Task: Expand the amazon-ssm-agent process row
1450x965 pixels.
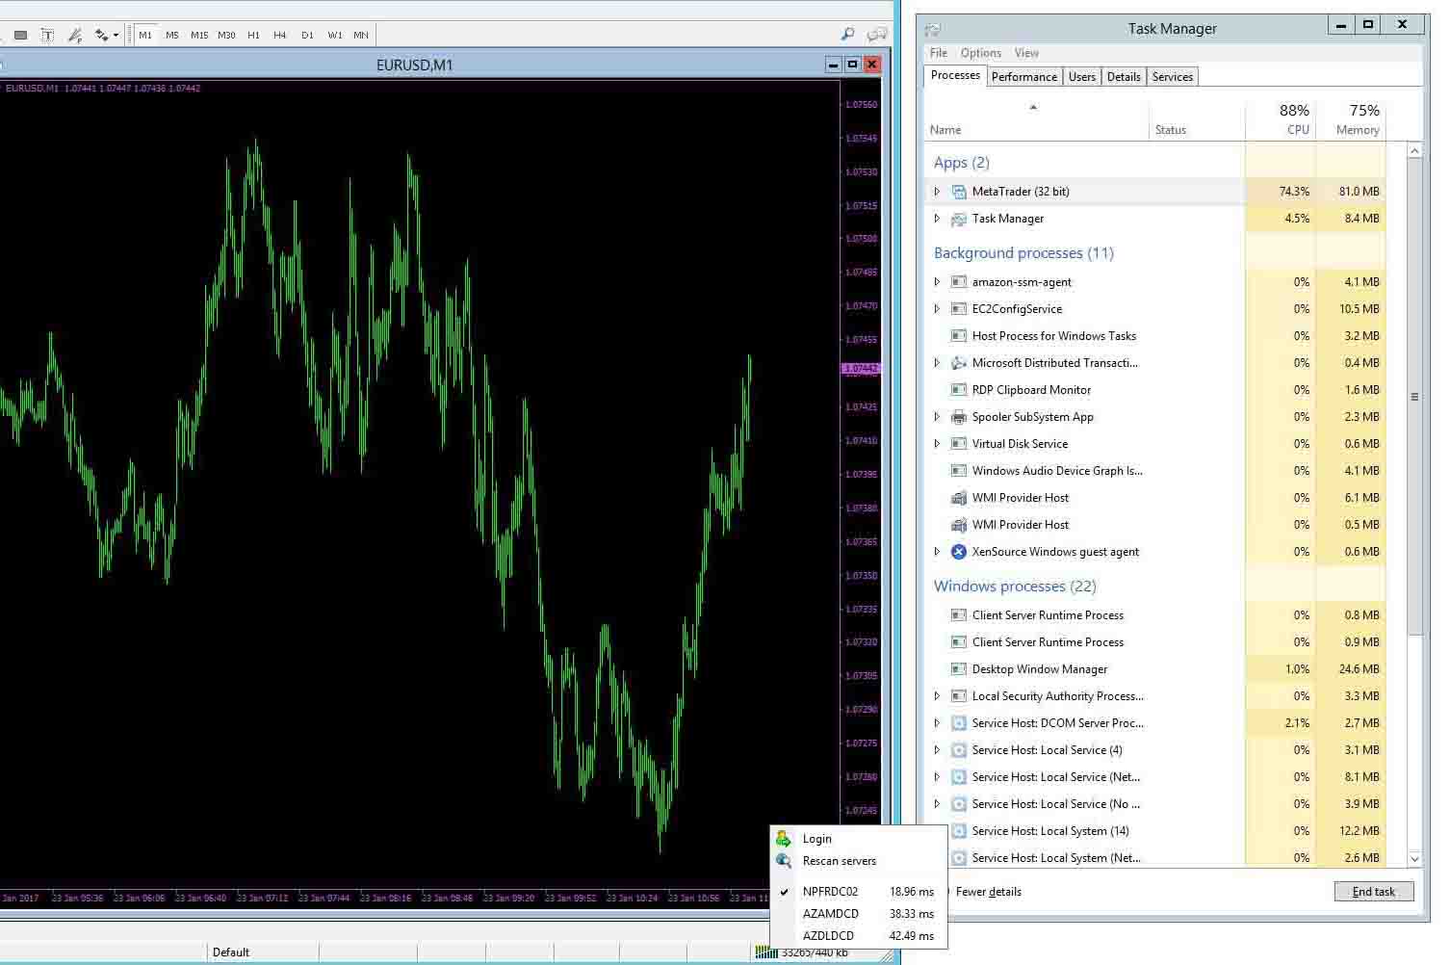Action: coord(937,282)
